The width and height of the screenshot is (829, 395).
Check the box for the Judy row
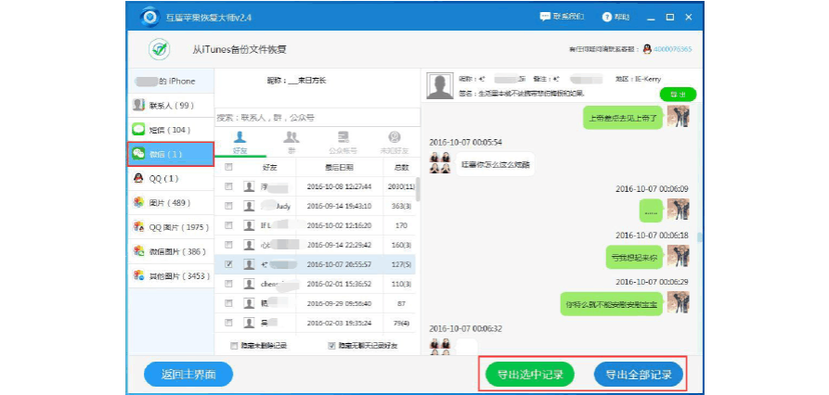(x=228, y=206)
